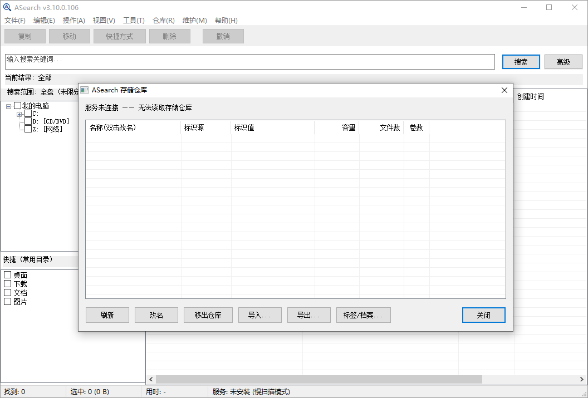588x398 pixels.
Task: Click the 导出... button
Action: [309, 315]
